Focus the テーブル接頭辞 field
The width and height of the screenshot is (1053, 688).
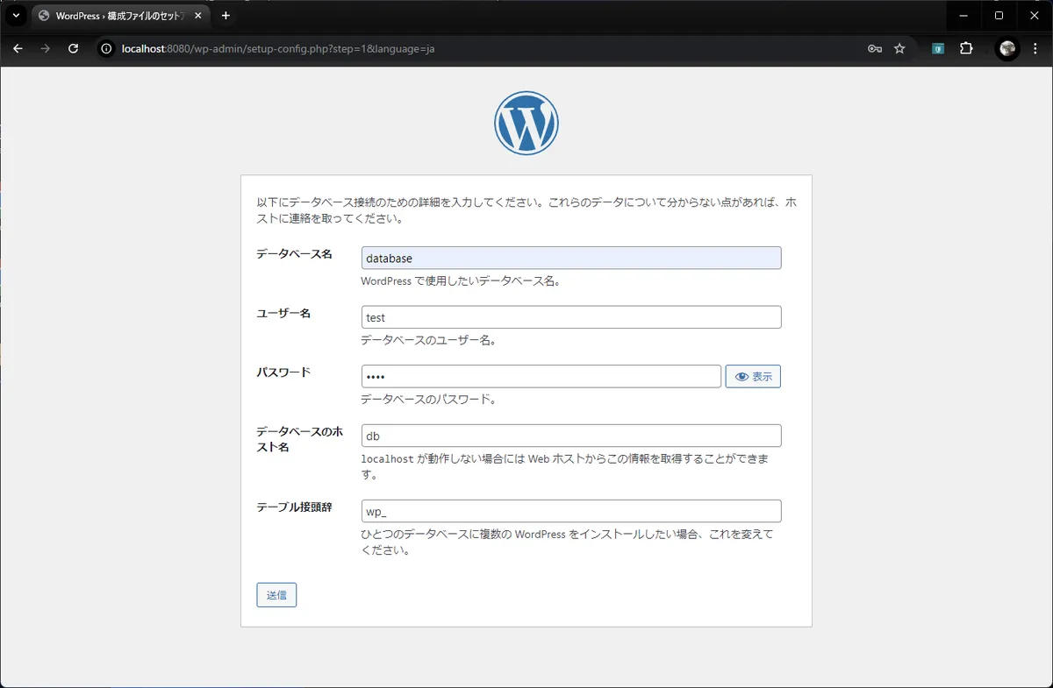pyautogui.click(x=571, y=511)
